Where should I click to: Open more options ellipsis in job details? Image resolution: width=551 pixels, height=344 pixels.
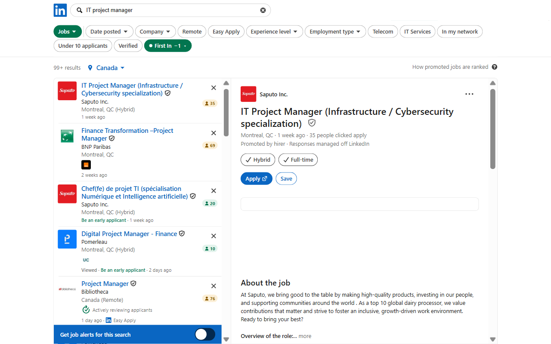469,94
